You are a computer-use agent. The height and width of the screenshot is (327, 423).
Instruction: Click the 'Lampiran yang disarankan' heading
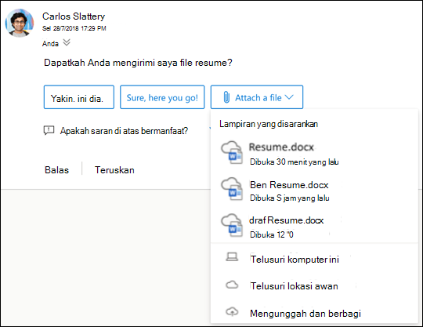coord(269,124)
